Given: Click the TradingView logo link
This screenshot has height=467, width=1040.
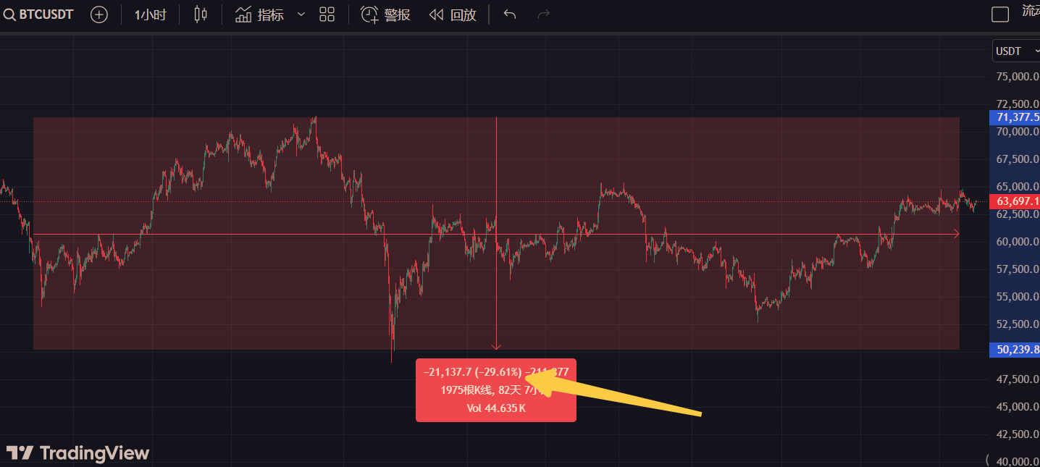Looking at the screenshot, I should pos(77,453).
